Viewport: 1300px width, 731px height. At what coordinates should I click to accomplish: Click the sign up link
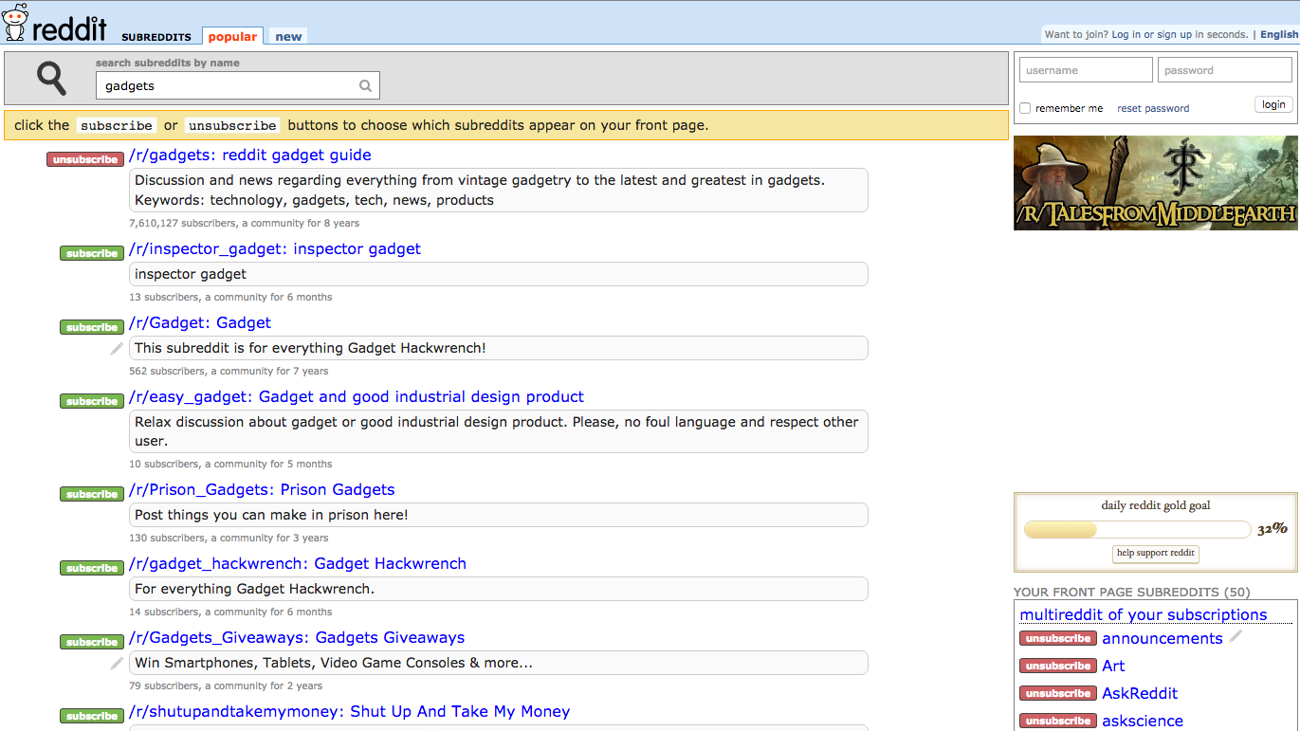tap(1174, 34)
